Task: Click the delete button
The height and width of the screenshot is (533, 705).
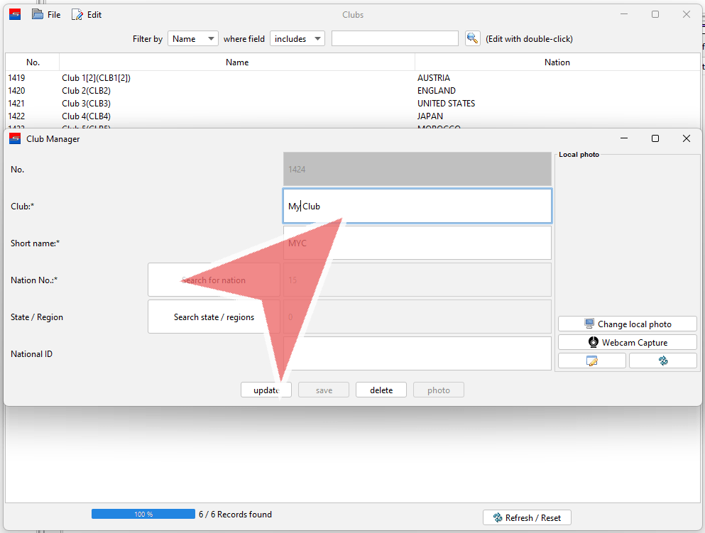Action: click(x=381, y=390)
